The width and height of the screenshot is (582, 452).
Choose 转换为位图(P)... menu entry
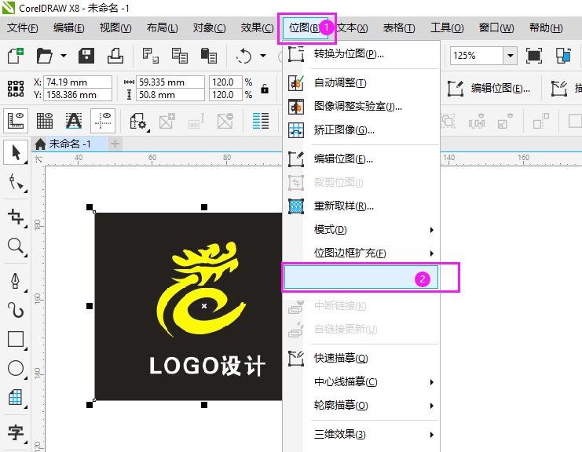(361, 54)
